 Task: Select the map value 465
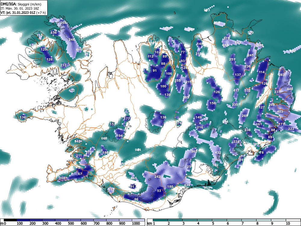tap(134, 178)
